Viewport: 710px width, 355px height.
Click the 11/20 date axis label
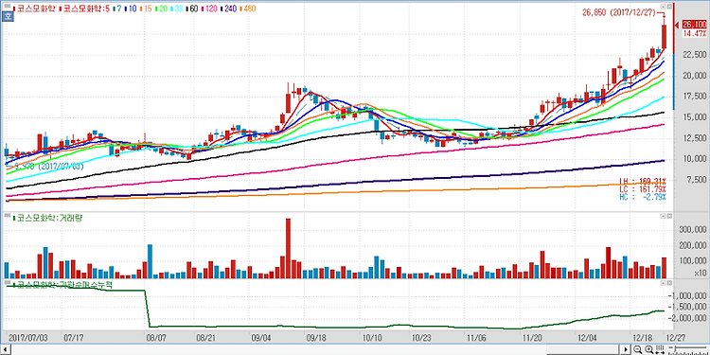tap(533, 337)
